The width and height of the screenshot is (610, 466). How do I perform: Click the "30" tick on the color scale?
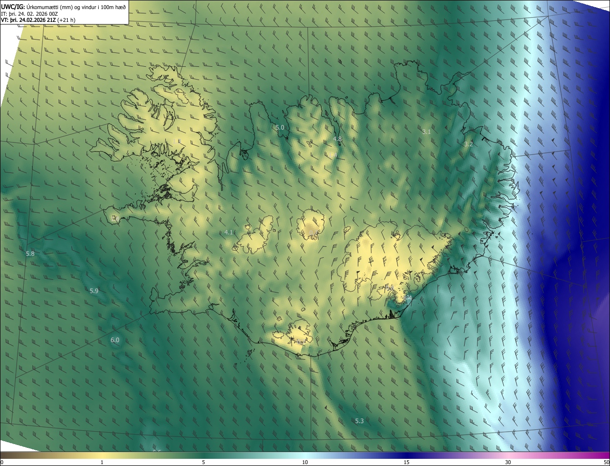(508, 462)
